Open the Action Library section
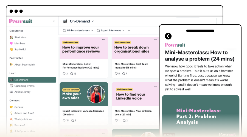Image resolution: width=247 pixels, height=137 pixels. 22,92
